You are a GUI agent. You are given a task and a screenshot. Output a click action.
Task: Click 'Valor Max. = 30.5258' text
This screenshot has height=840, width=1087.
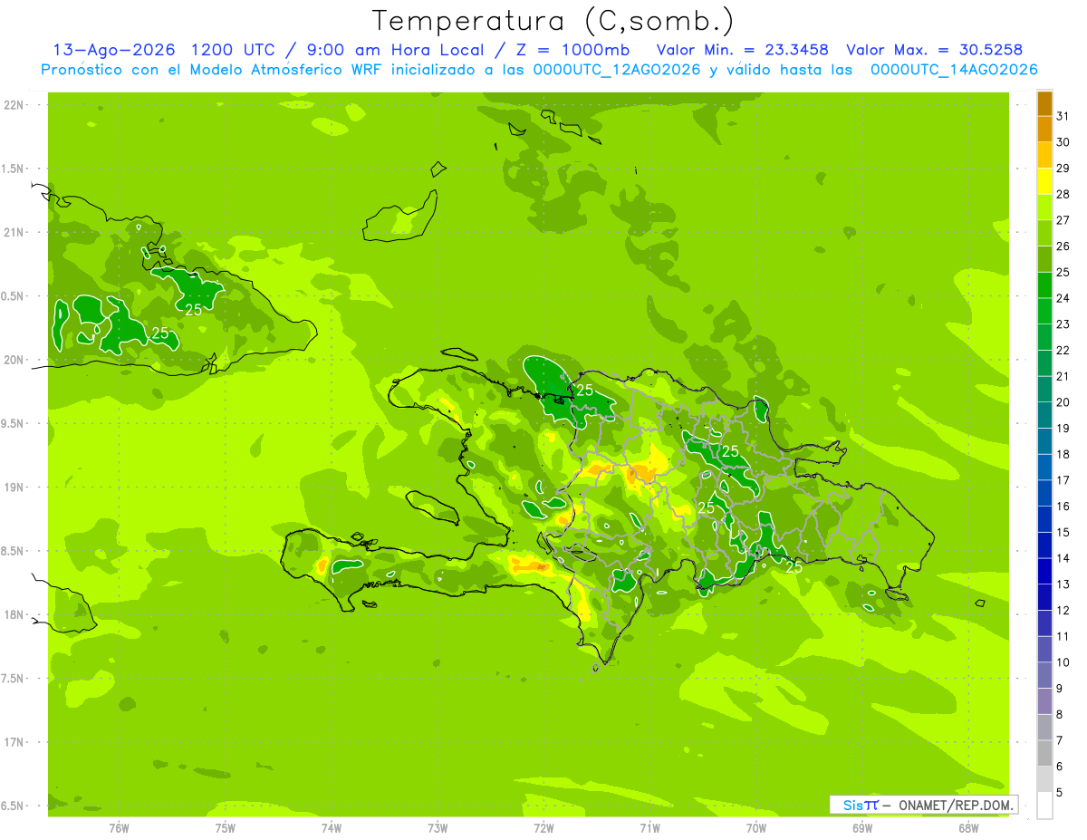click(x=934, y=49)
